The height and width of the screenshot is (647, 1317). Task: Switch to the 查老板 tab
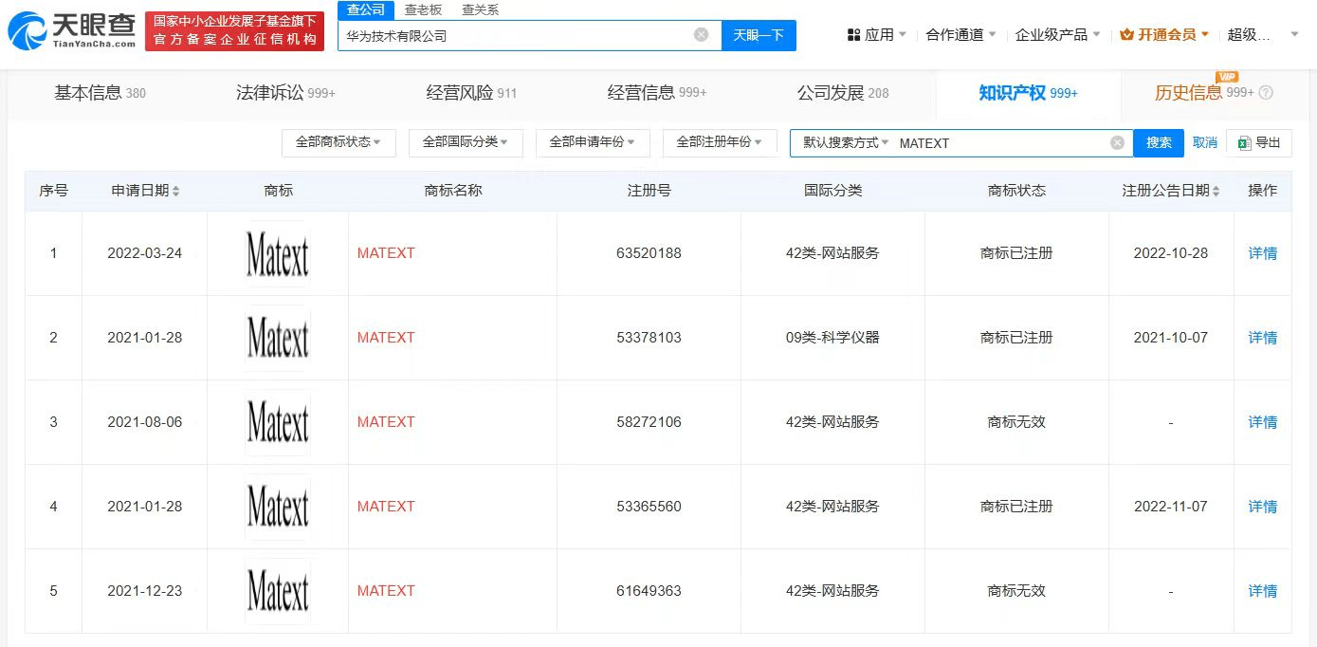coord(421,10)
